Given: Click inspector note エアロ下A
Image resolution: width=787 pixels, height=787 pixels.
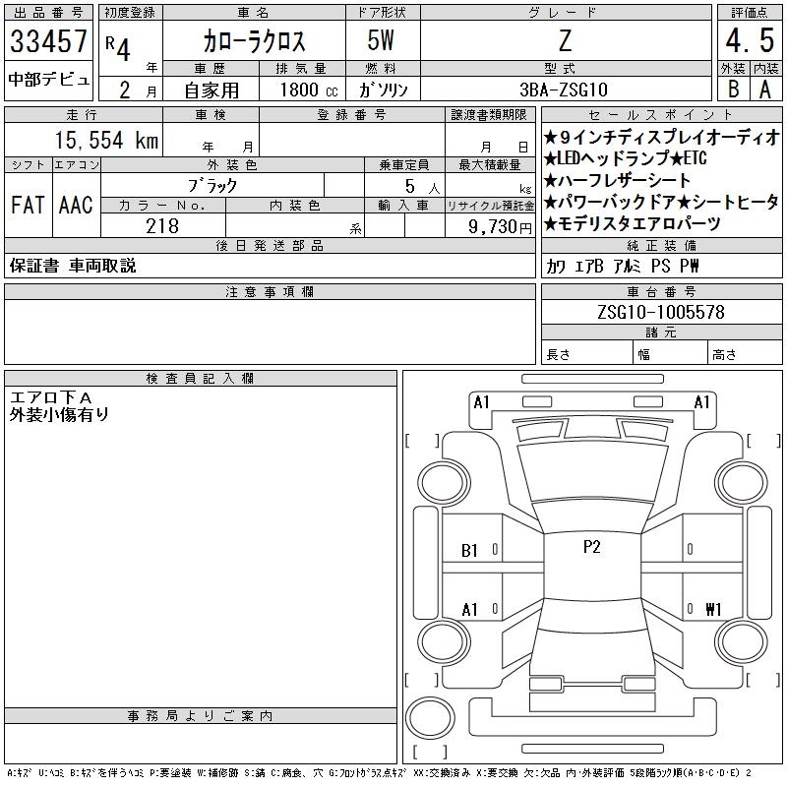Looking at the screenshot, I should [x=51, y=397].
